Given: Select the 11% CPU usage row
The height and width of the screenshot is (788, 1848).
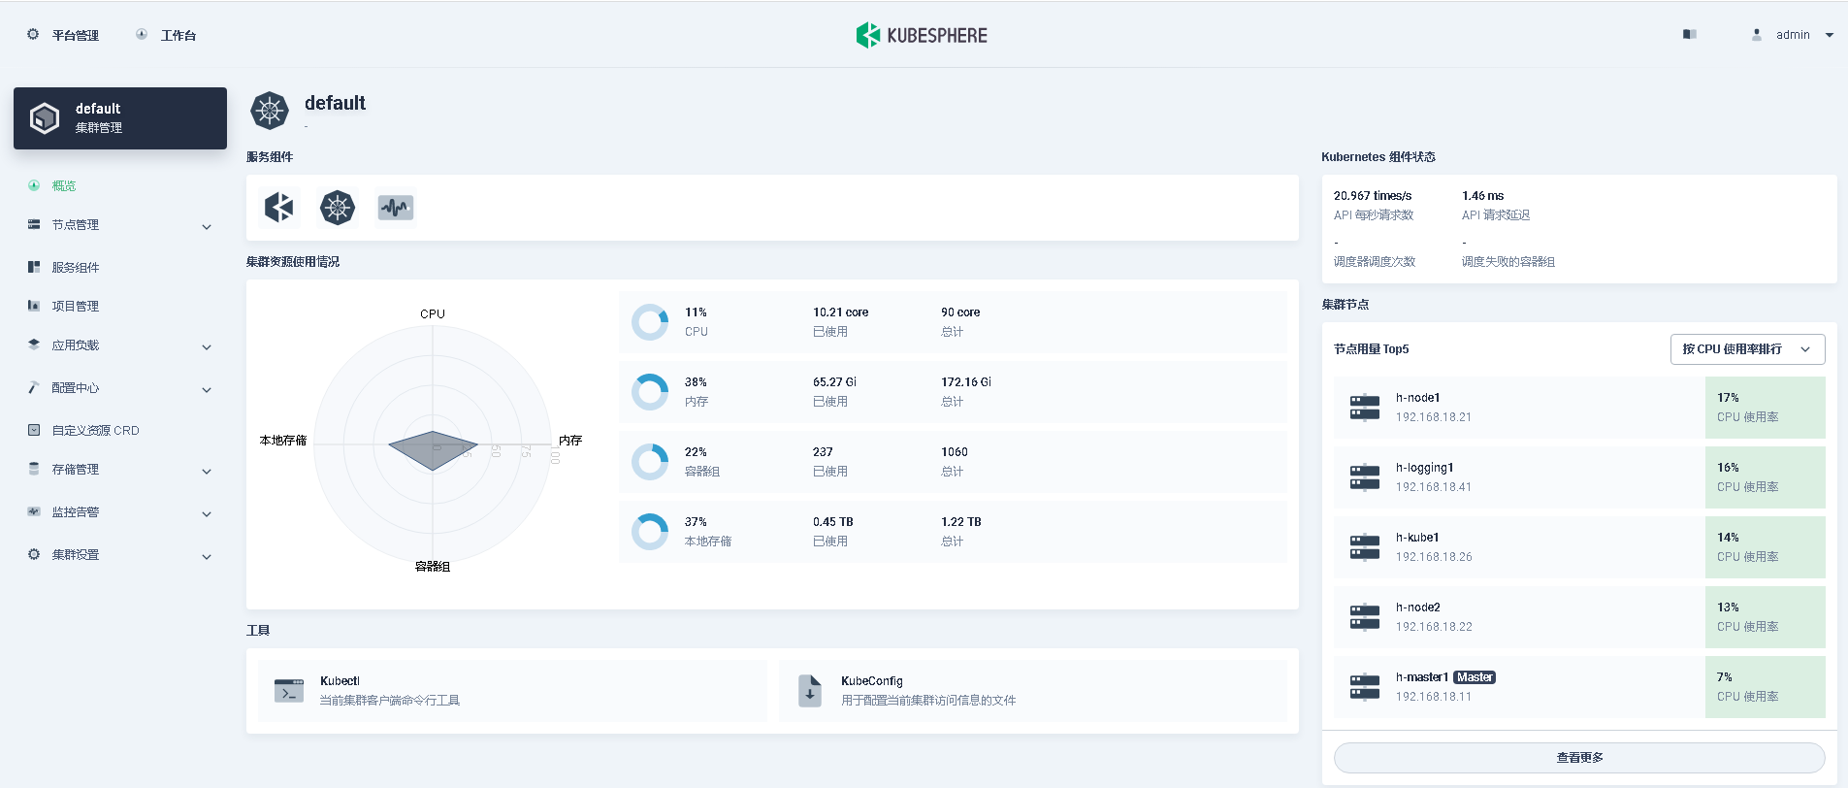Looking at the screenshot, I should [x=953, y=322].
